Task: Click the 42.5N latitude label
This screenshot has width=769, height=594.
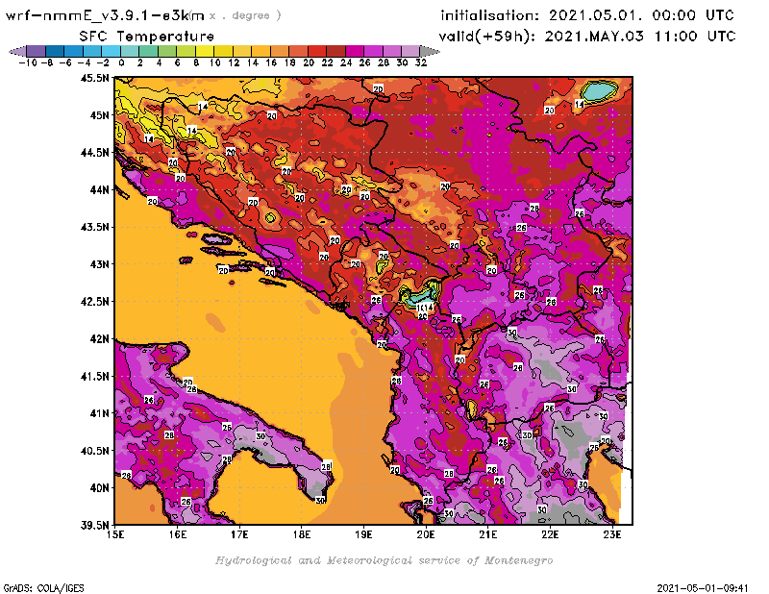Action: tap(94, 301)
